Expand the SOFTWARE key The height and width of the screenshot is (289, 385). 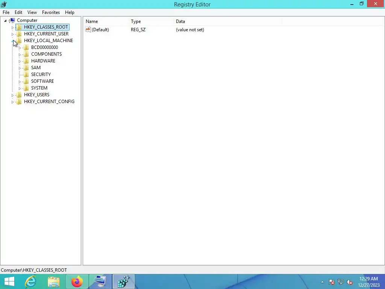click(20, 81)
